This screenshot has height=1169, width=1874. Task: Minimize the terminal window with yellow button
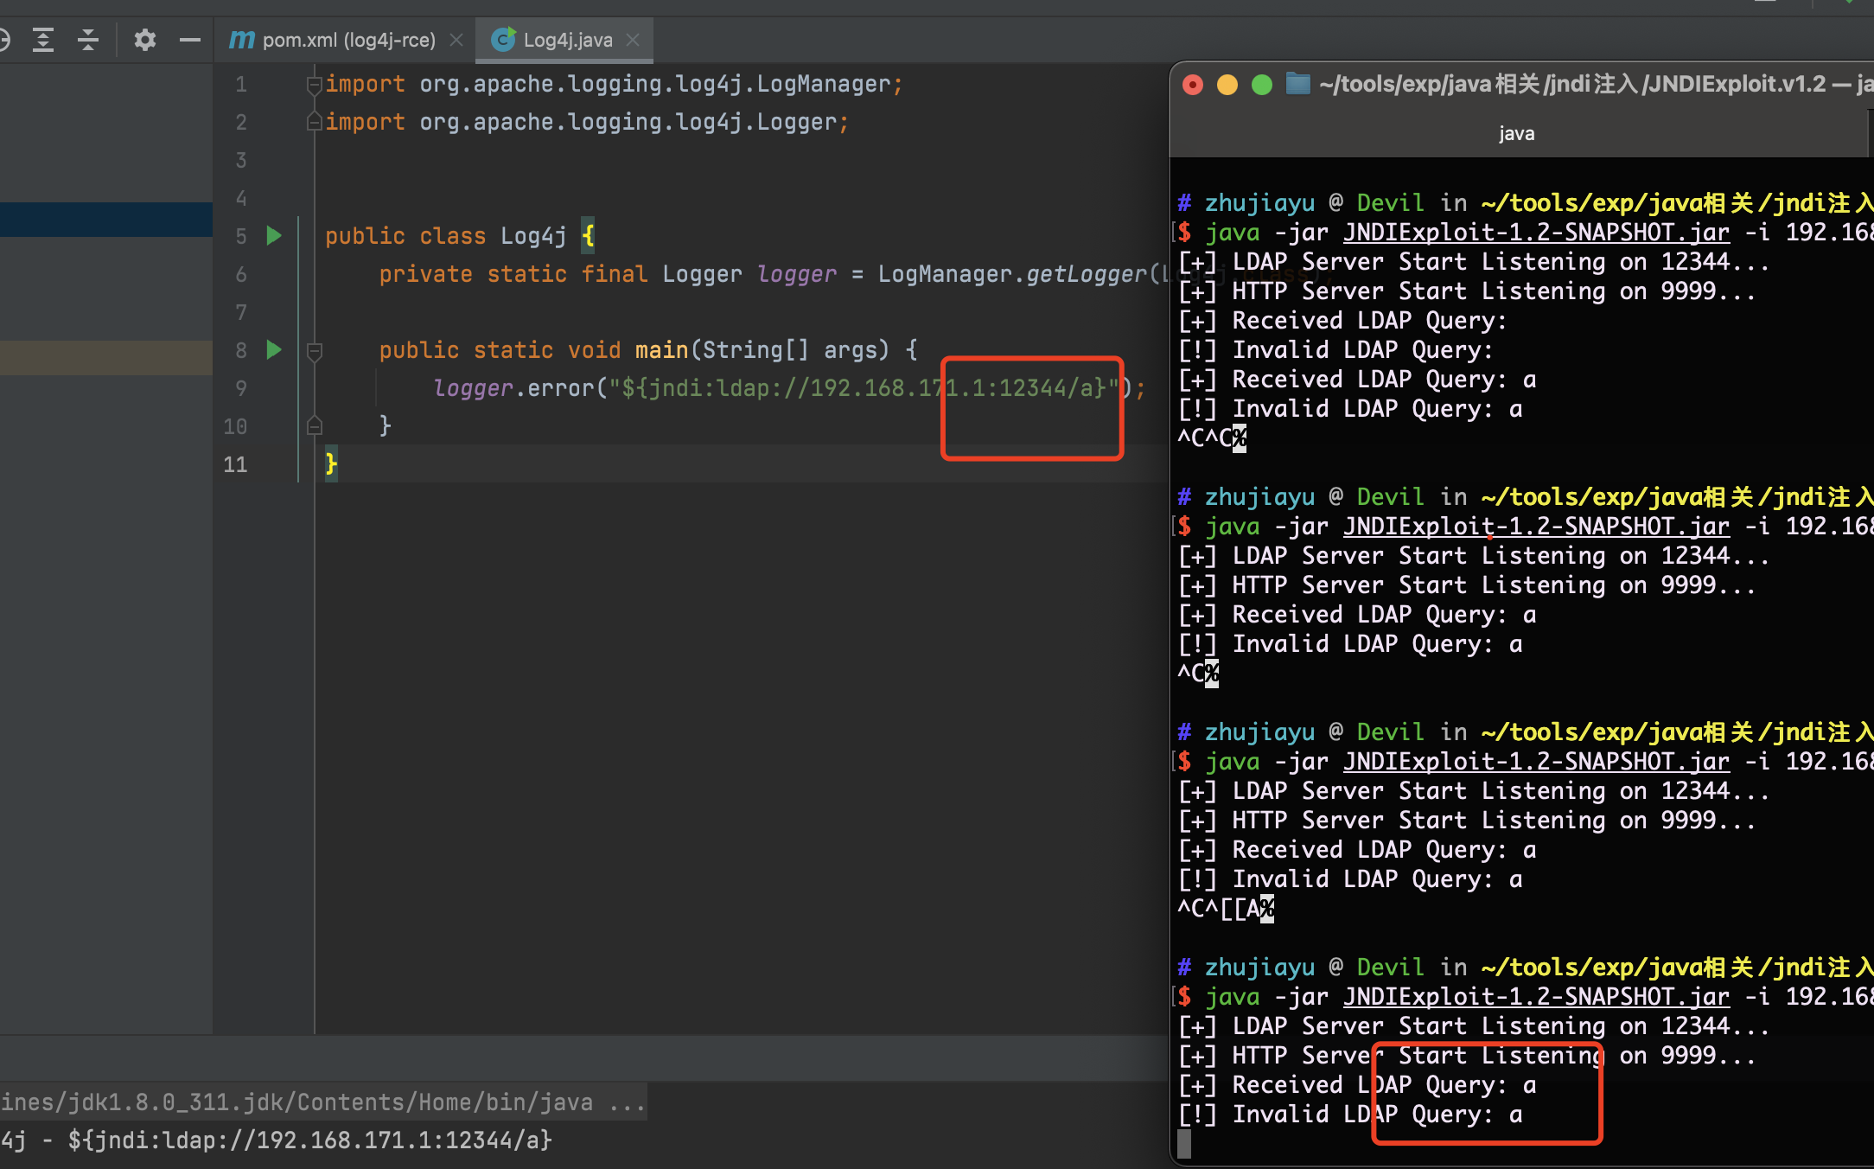1227,85
